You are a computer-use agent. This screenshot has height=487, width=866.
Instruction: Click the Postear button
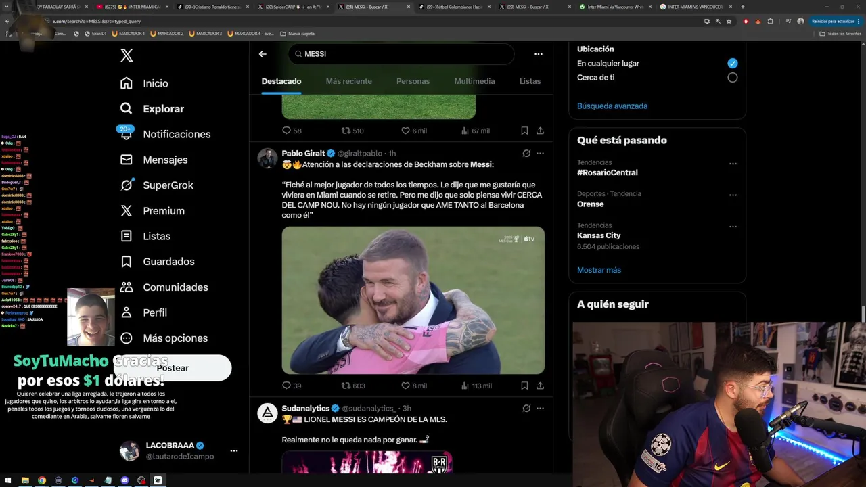coord(173,368)
